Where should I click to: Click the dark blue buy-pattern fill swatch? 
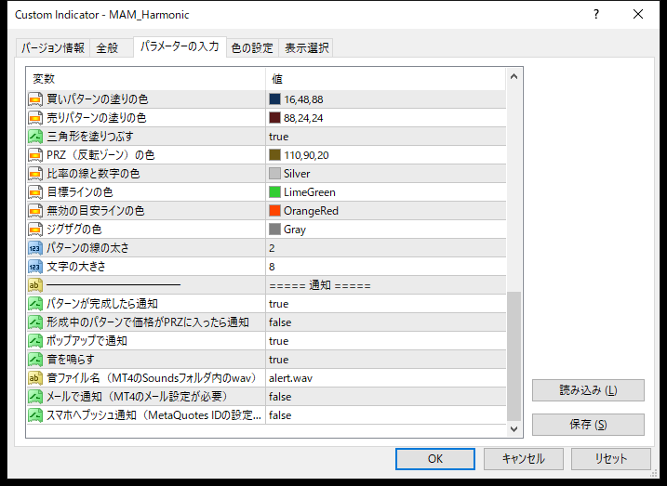click(274, 99)
